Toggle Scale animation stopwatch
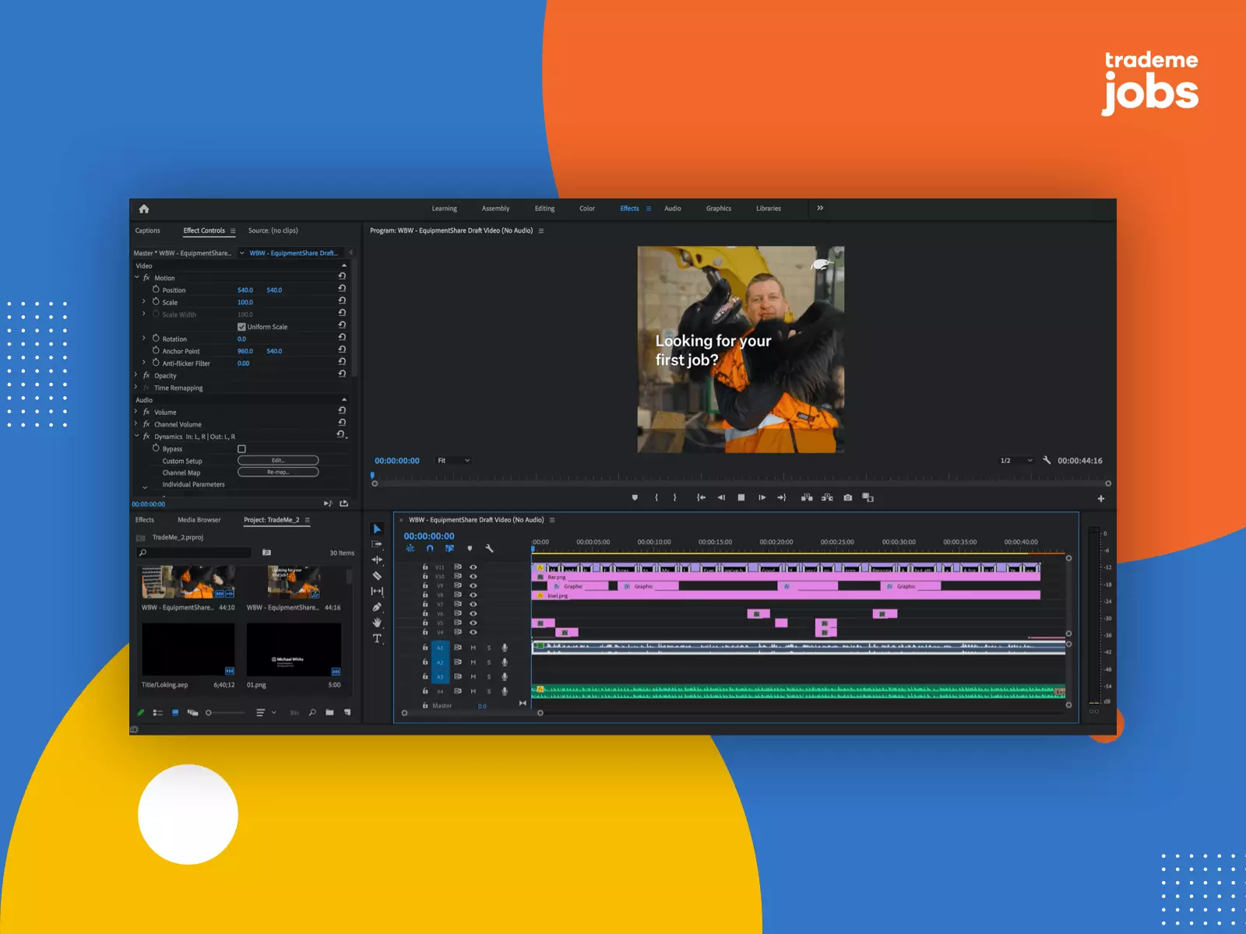 coord(156,301)
